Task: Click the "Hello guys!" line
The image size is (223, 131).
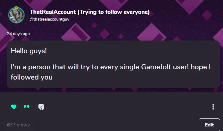Action: pos(29,51)
